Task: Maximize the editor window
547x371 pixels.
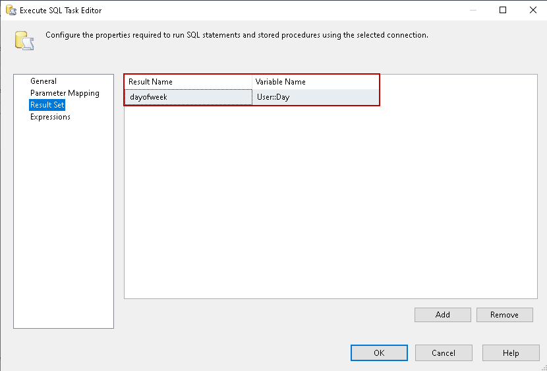Action: point(503,11)
